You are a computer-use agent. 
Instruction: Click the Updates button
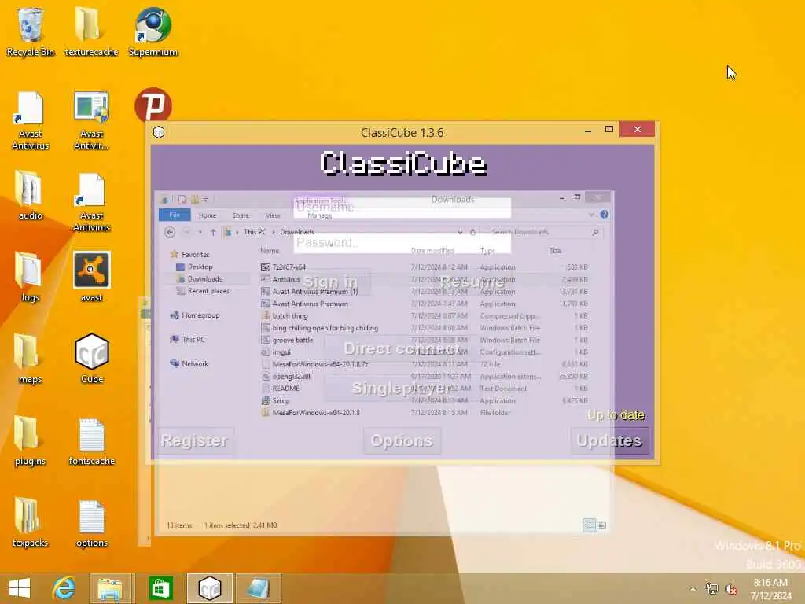[609, 440]
